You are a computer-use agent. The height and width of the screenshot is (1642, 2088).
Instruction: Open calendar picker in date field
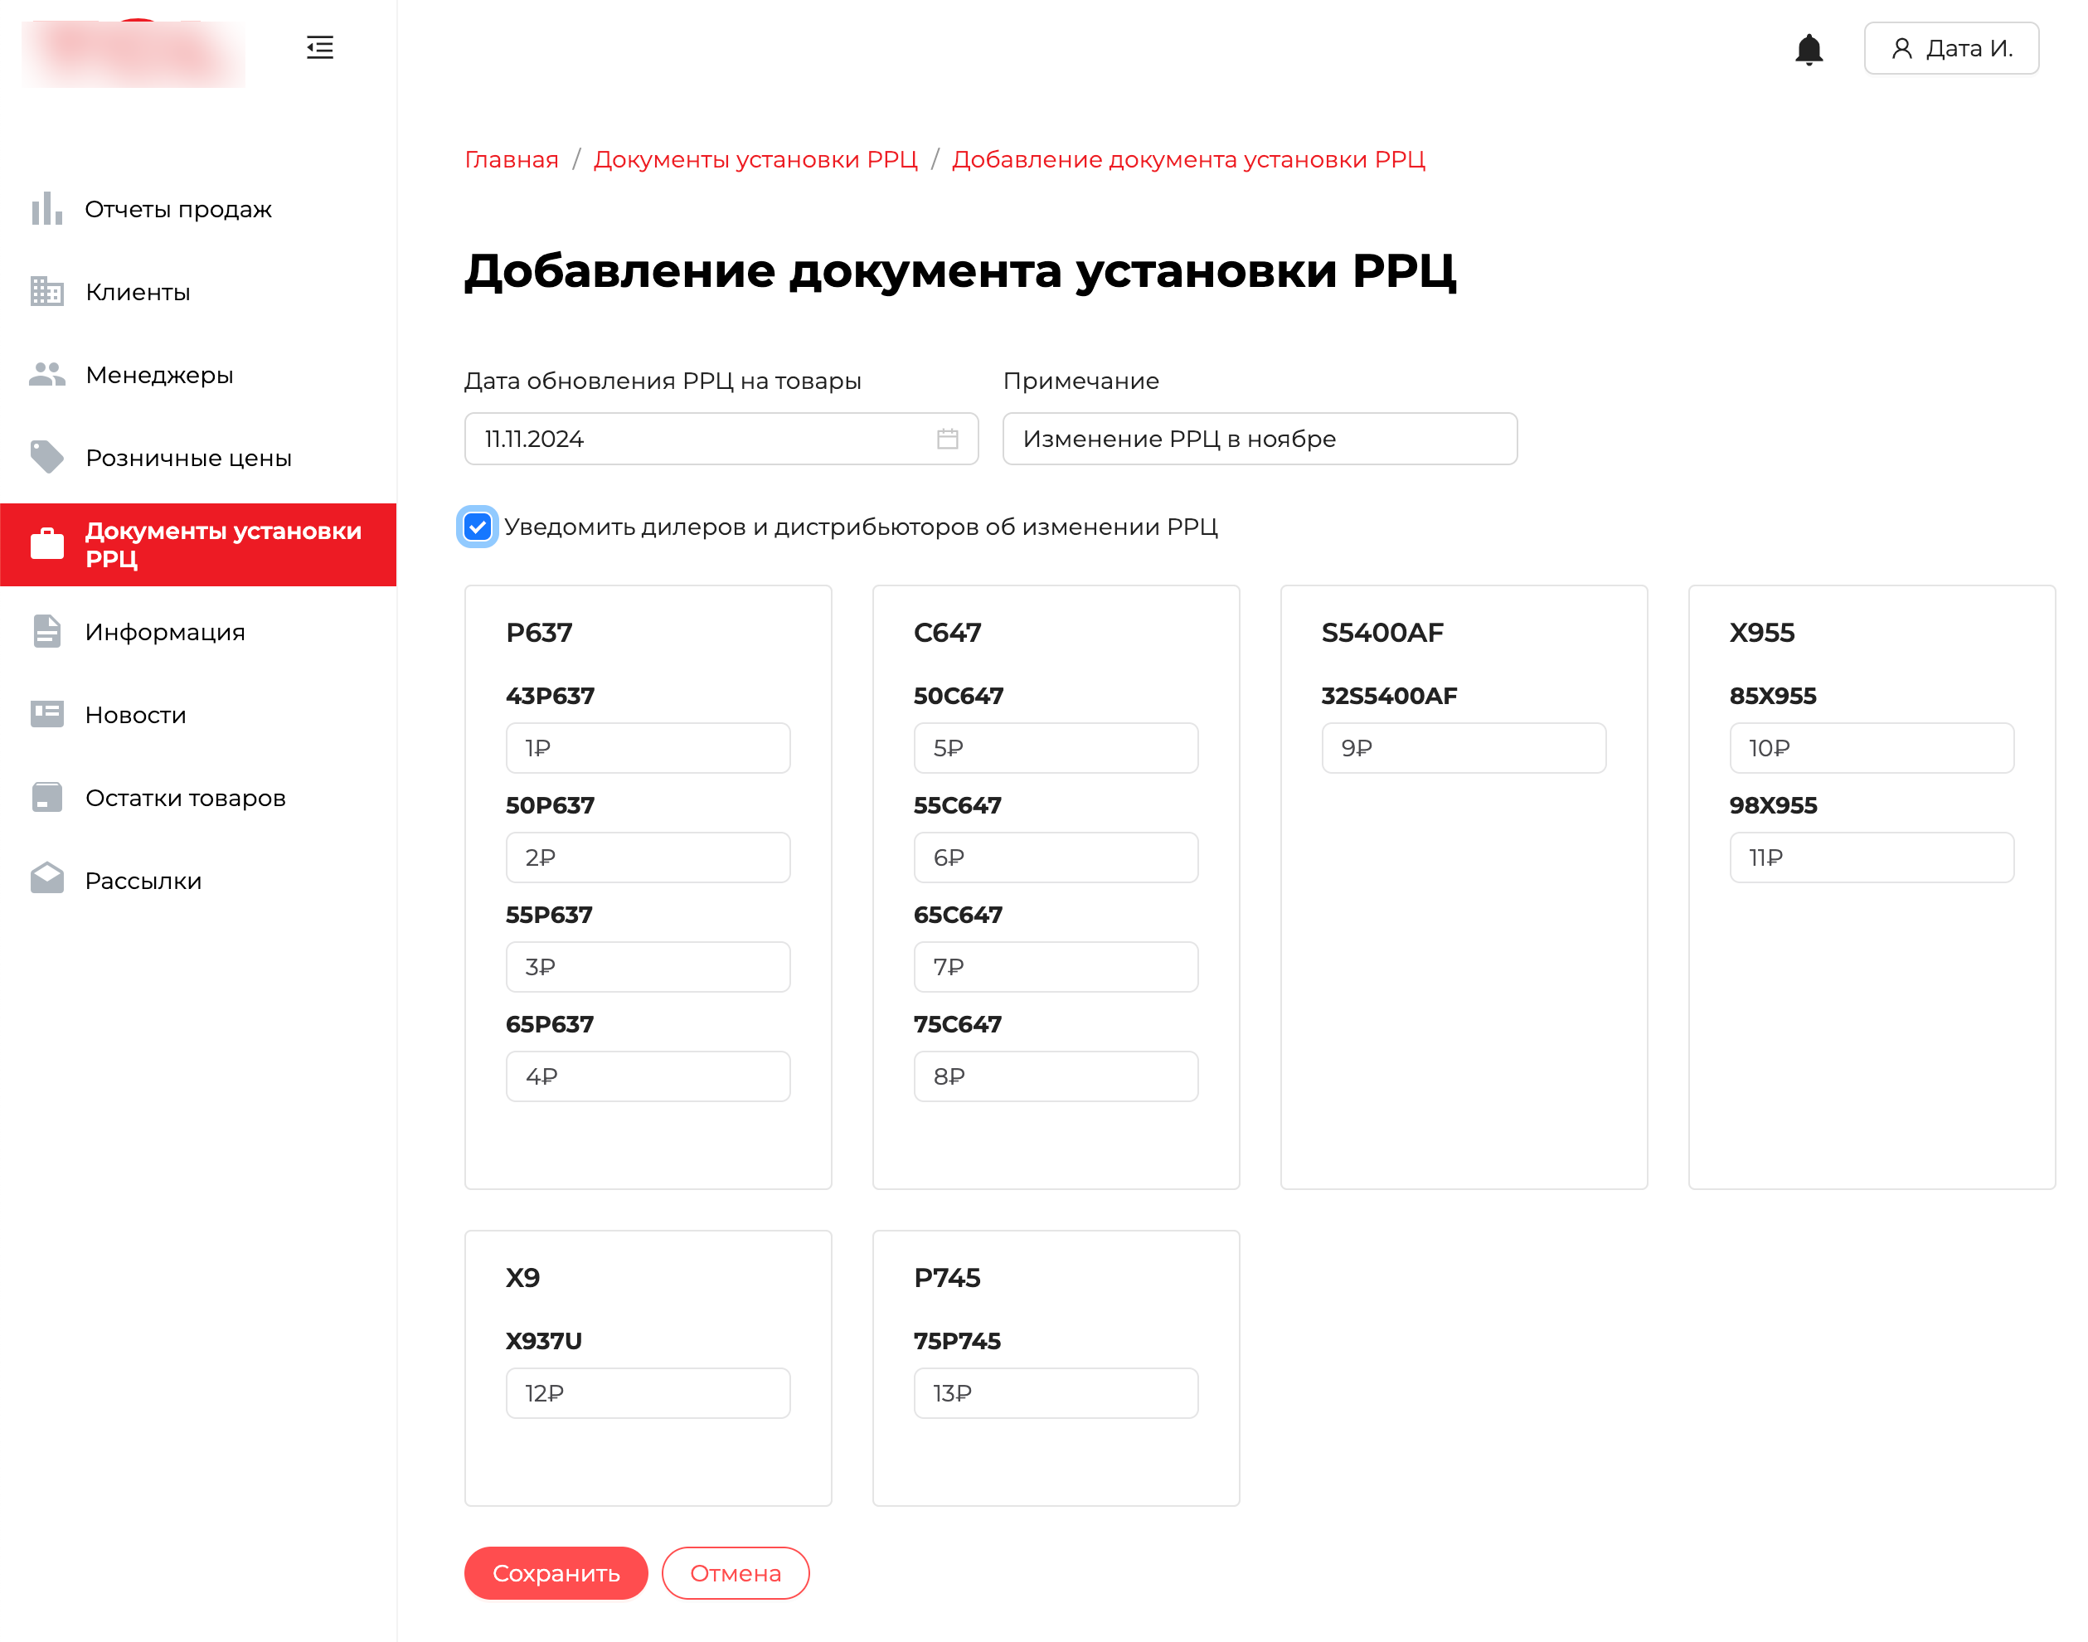click(947, 440)
